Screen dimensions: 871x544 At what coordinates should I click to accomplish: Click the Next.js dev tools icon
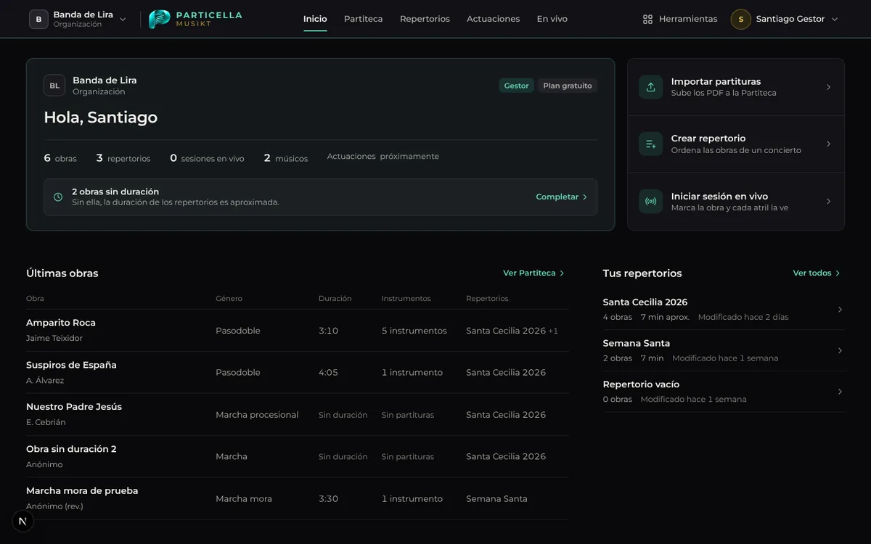[23, 521]
